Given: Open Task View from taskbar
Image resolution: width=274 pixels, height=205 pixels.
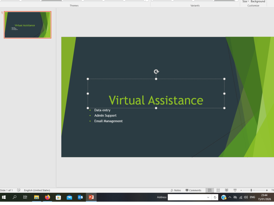Looking at the screenshot, I should [25, 197].
